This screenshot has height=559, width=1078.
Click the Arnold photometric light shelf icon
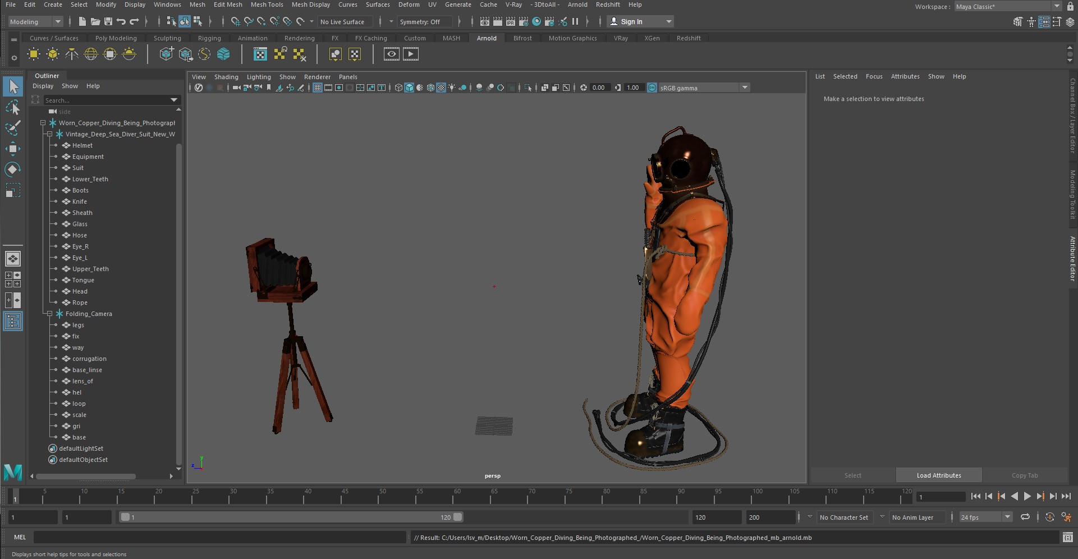pos(72,54)
